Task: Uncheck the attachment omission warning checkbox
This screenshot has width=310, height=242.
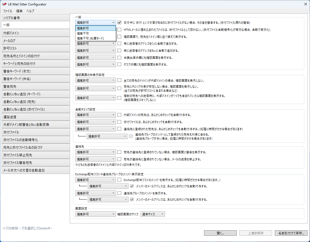Action: pos(119,23)
